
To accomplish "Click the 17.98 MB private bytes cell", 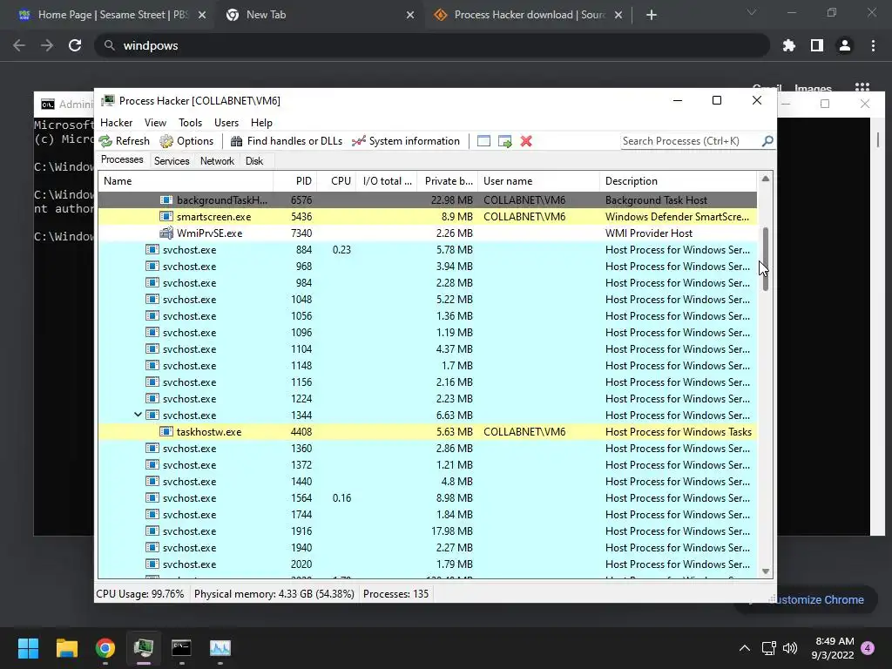I will point(452,531).
